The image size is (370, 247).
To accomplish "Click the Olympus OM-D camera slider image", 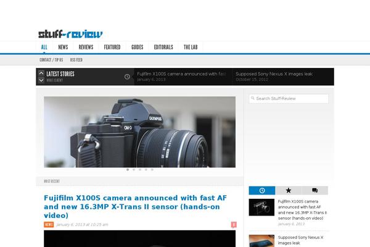I will tap(139, 132).
